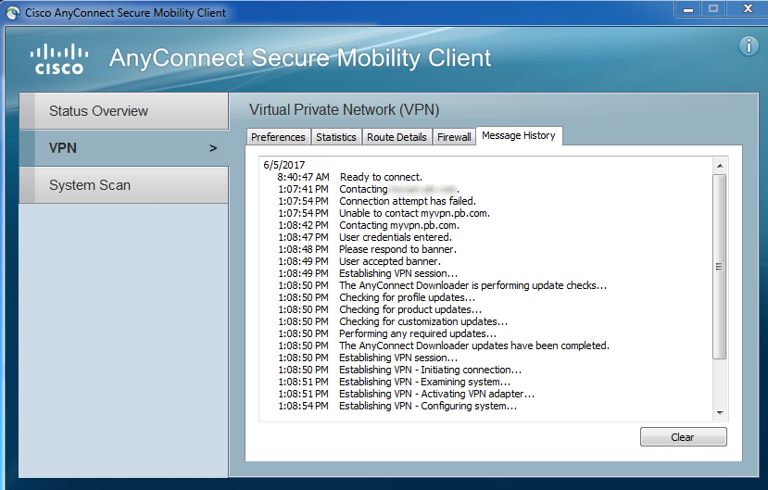Open System Scan in the sidebar
This screenshot has width=768, height=490.
tap(124, 185)
